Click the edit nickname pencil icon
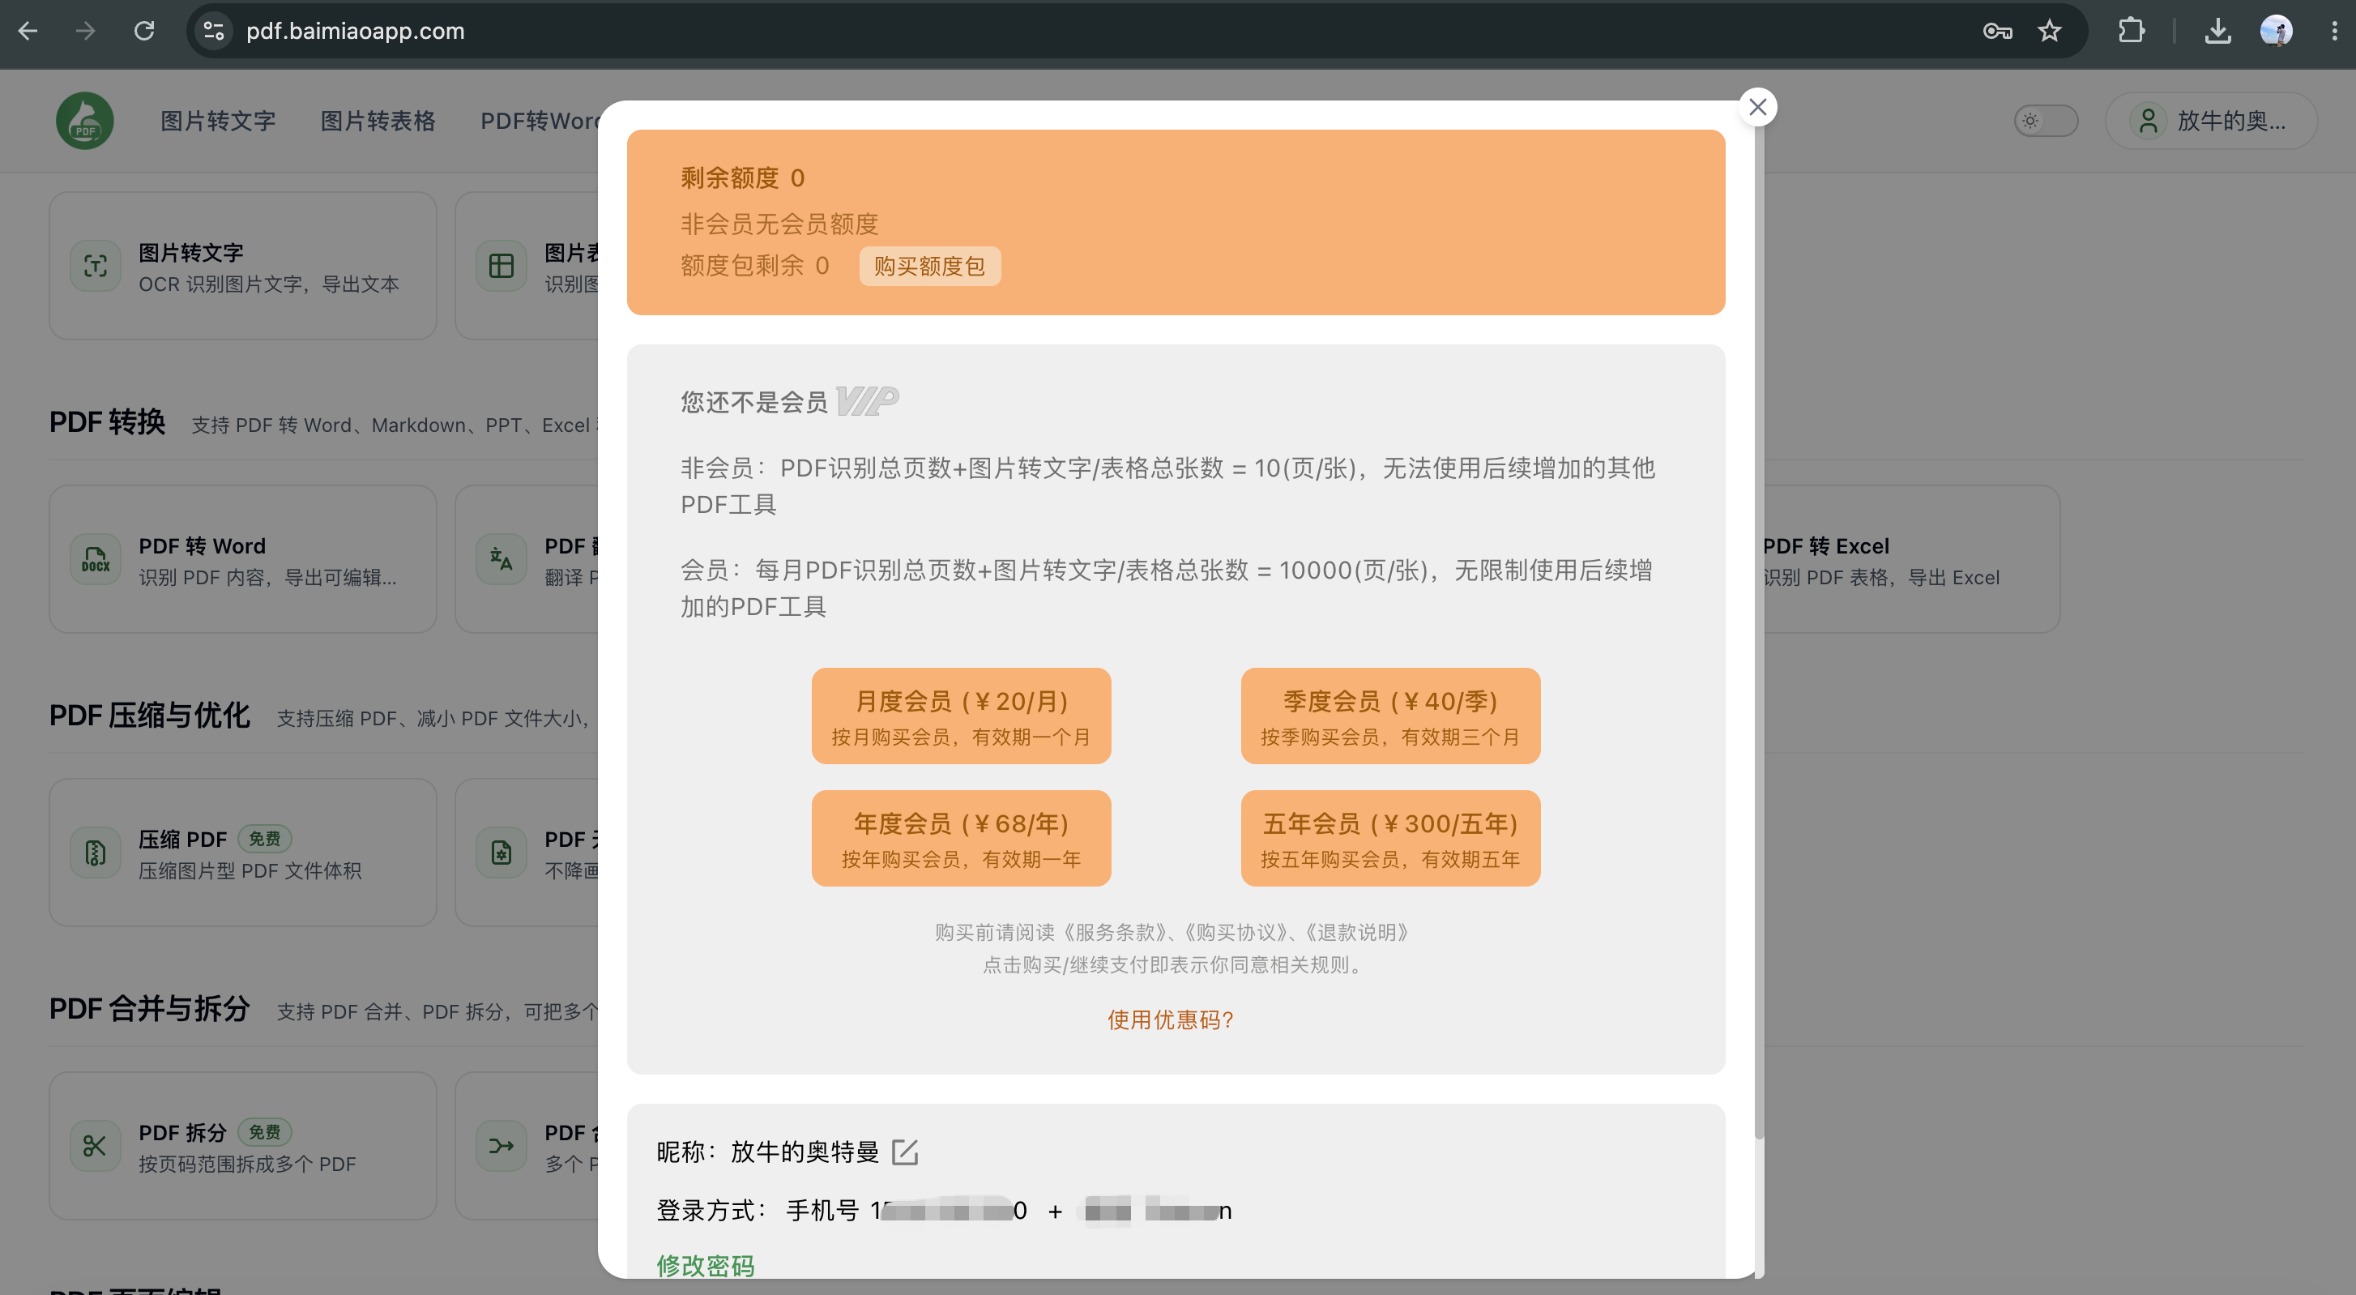 coord(904,1152)
